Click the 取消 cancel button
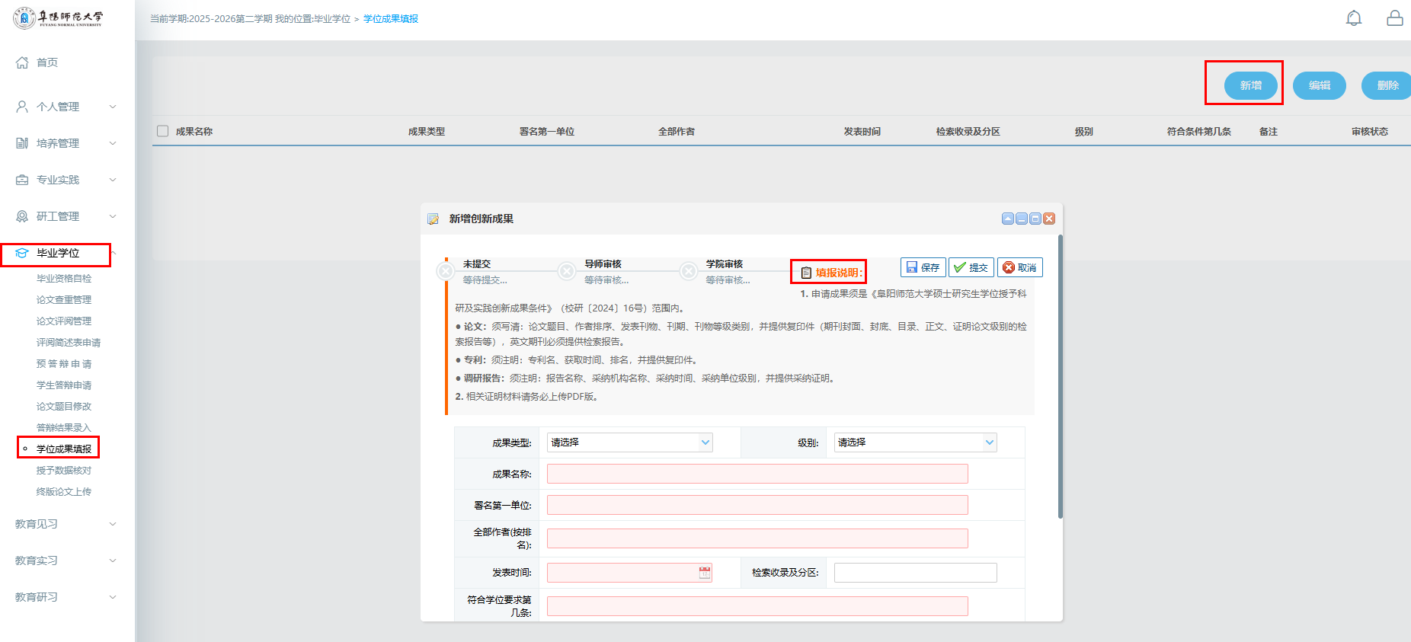 (x=1019, y=267)
